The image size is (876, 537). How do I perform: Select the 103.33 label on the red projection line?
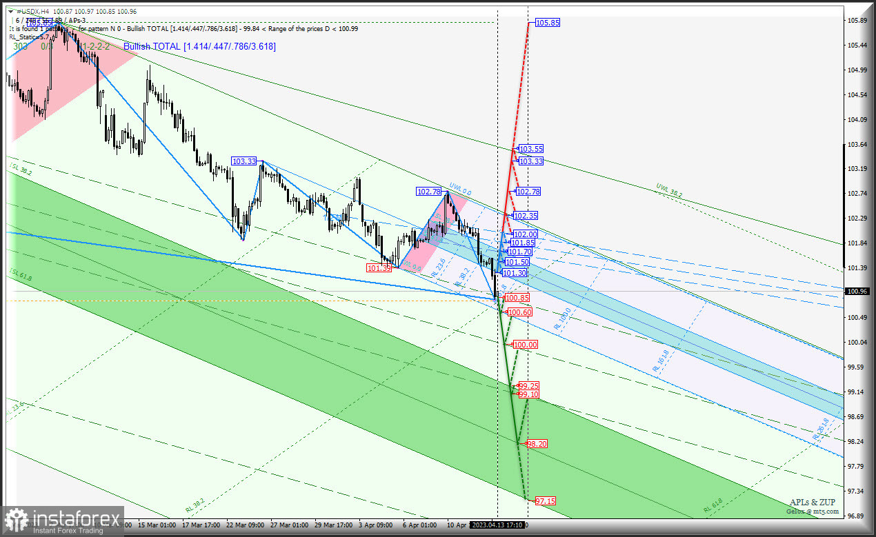pos(531,161)
